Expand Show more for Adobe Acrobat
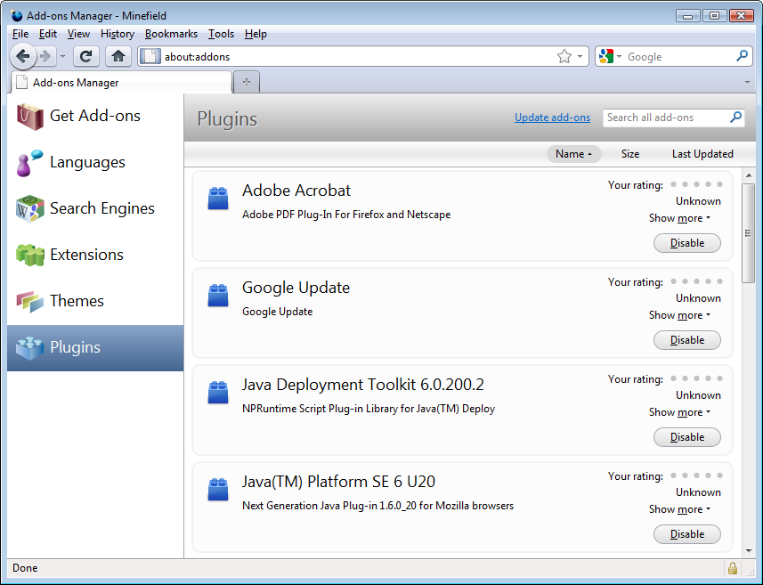 [x=679, y=218]
